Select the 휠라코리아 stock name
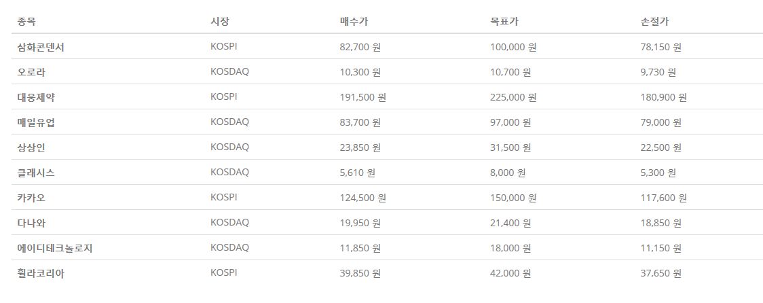The image size is (763, 303). (40, 274)
